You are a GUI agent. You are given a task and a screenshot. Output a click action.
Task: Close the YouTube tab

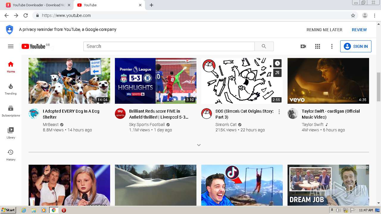pyautogui.click(x=140, y=5)
